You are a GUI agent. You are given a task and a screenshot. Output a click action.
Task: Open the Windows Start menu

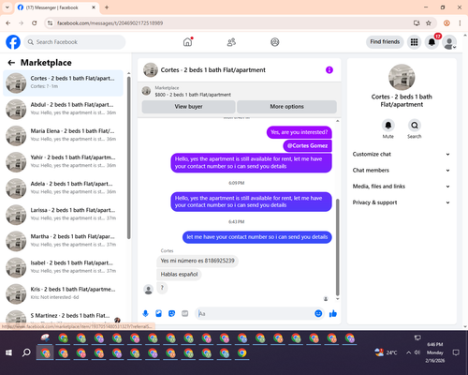(8, 352)
